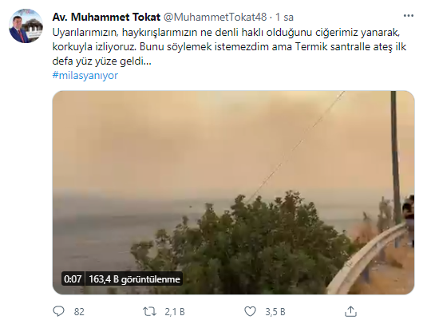
Task: Click the 82 replies count
Action: pyautogui.click(x=79, y=312)
